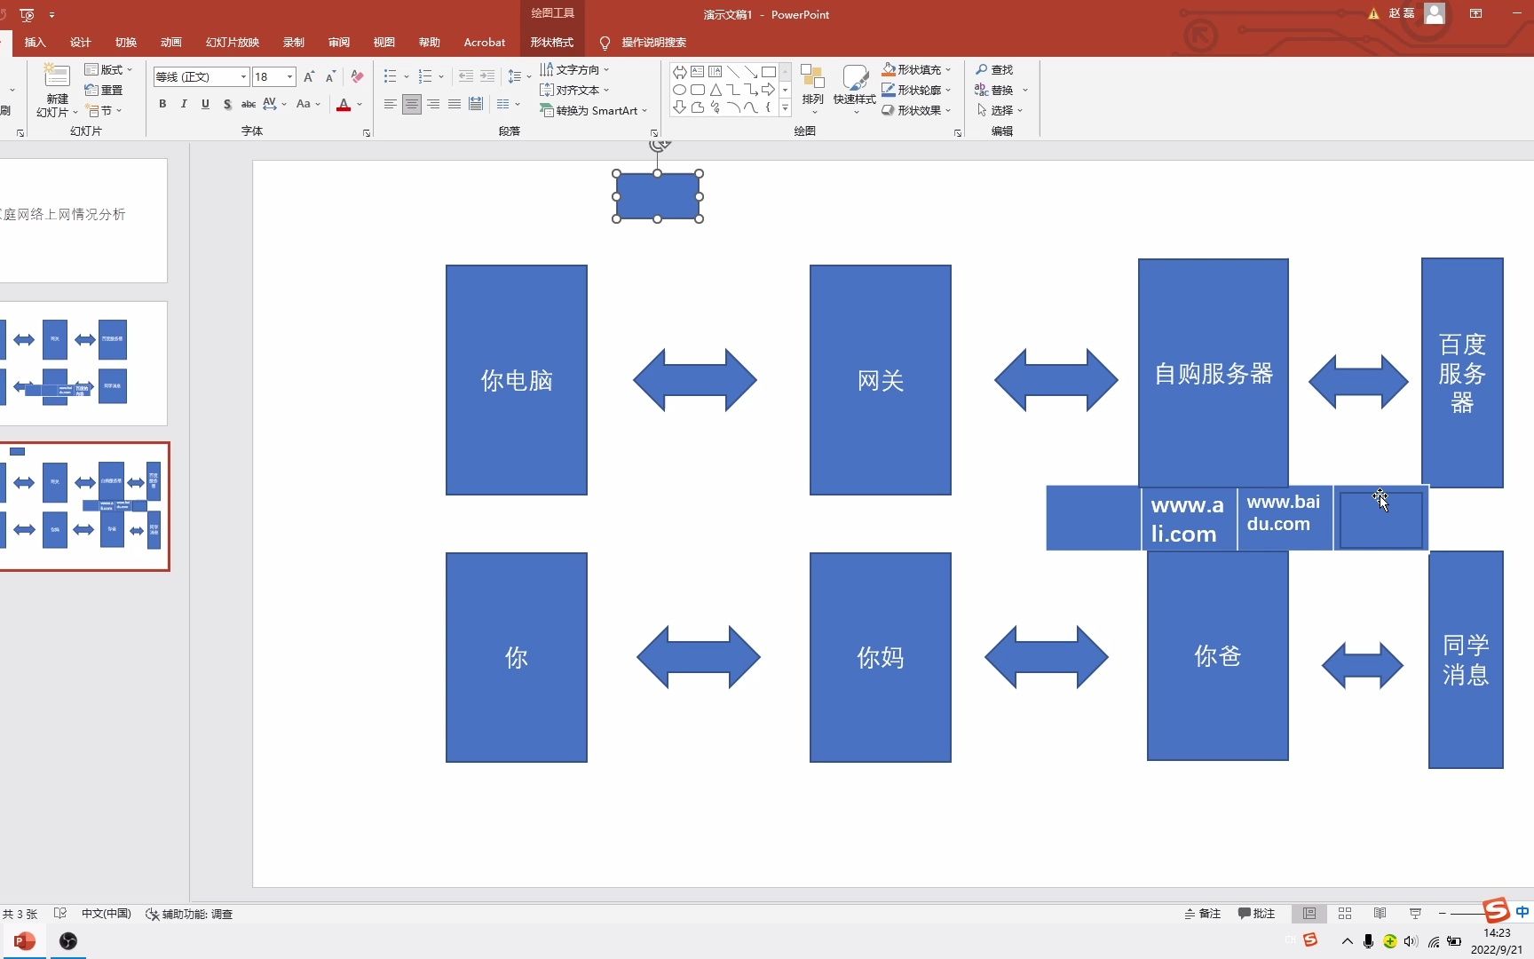Click Convert to SmartArt button
The image size is (1534, 959).
[593, 111]
